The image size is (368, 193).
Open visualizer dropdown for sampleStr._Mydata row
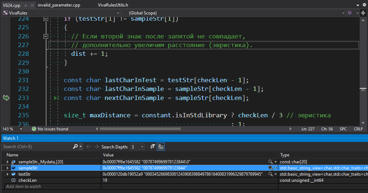[275, 162]
